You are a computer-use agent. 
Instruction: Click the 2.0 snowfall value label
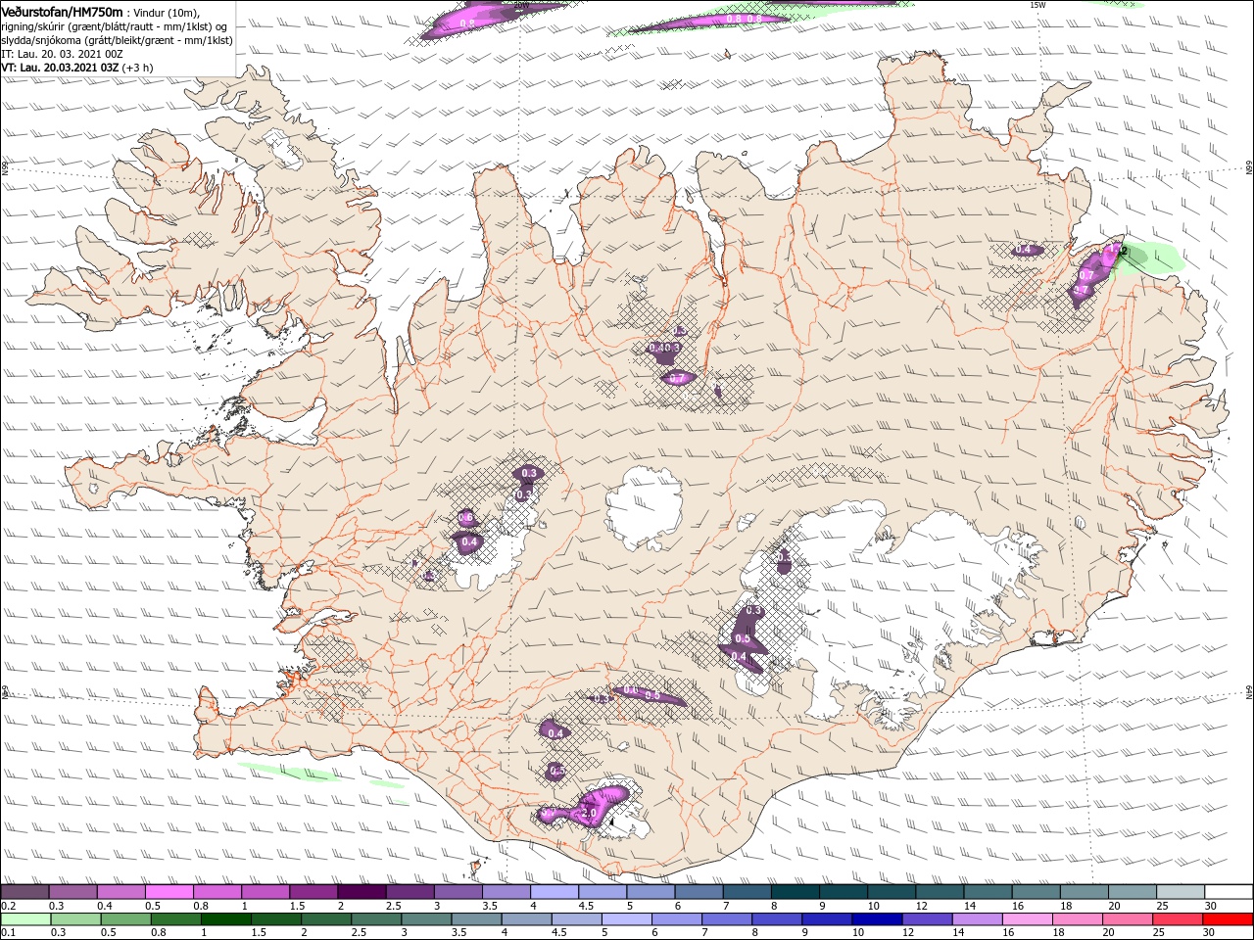pos(589,813)
